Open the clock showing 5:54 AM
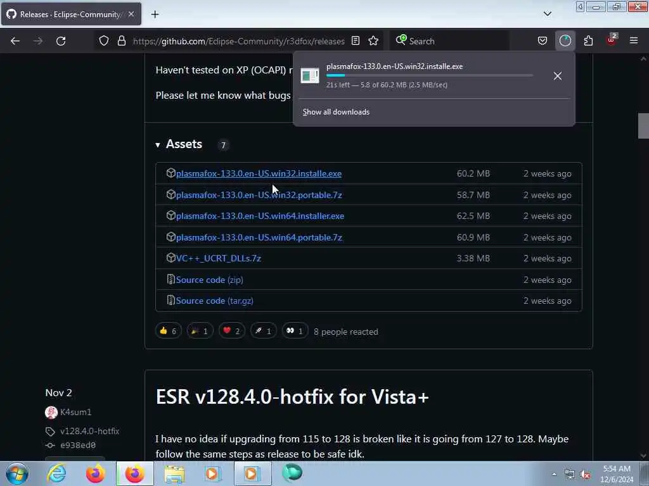This screenshot has height=486, width=649. [617, 474]
